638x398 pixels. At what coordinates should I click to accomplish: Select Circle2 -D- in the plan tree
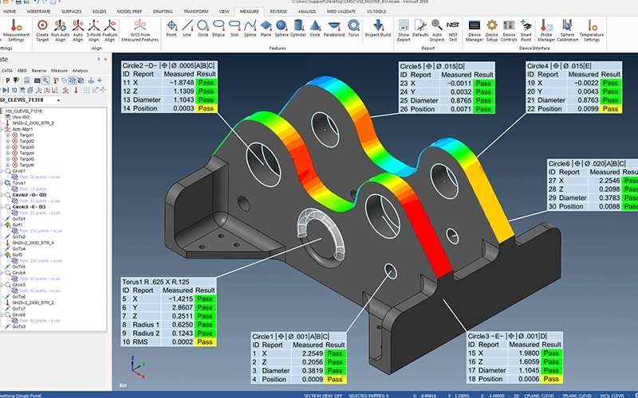(29, 195)
